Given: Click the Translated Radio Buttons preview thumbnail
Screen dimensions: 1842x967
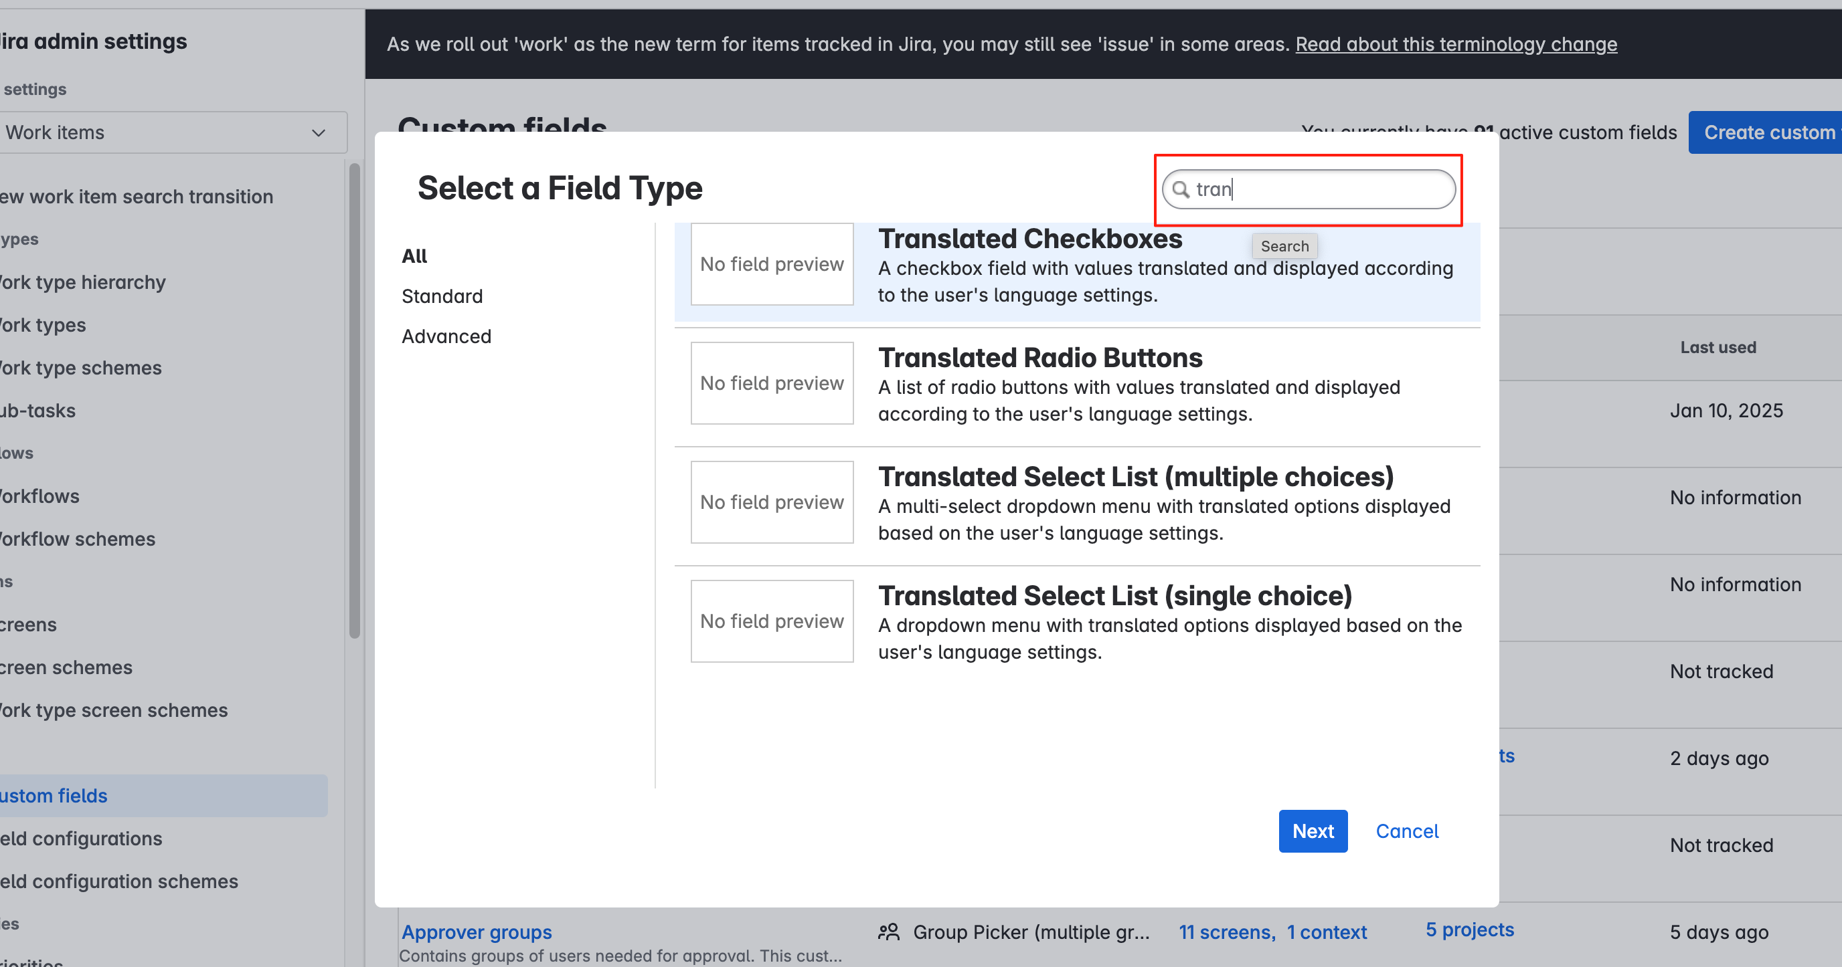Looking at the screenshot, I should click(772, 383).
